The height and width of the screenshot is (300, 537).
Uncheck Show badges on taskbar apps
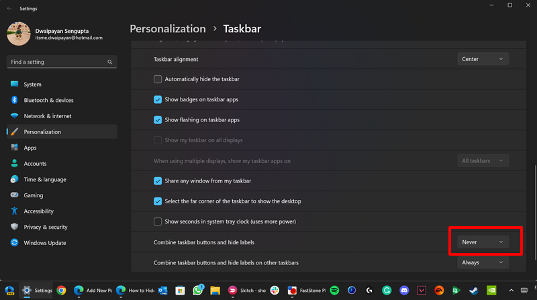click(158, 99)
